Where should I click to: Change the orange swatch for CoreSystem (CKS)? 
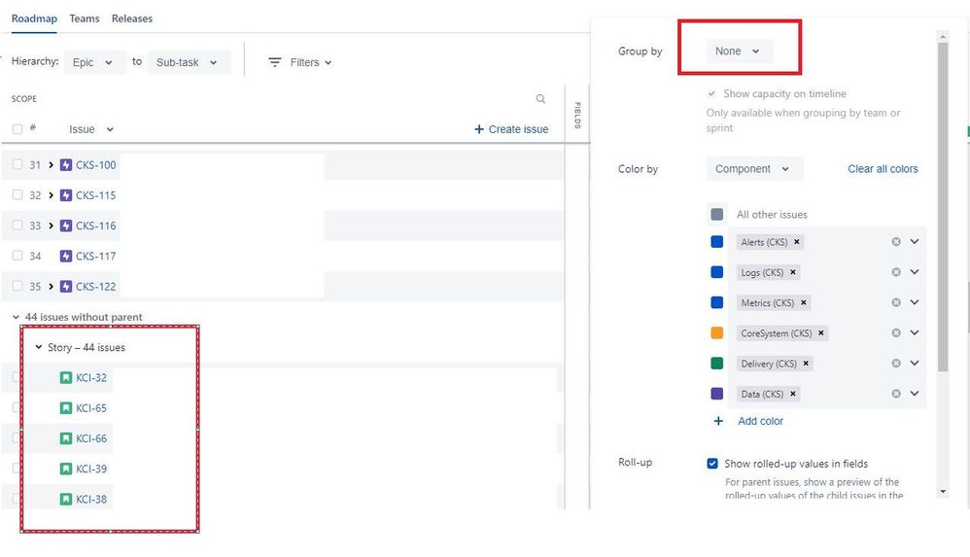point(717,332)
